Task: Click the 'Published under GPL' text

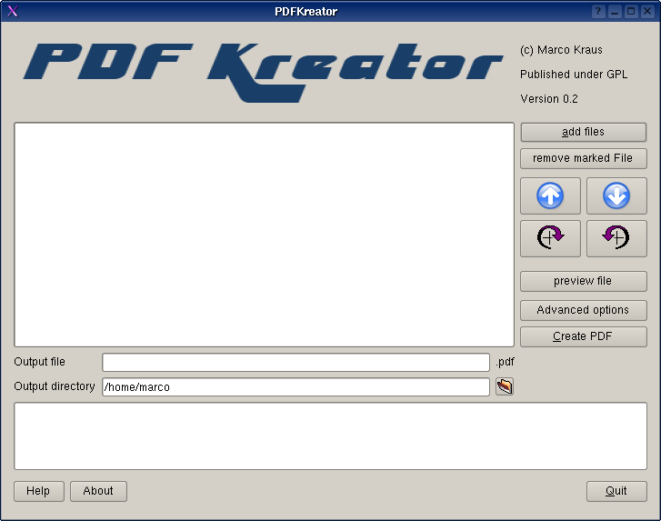Action: [x=574, y=75]
